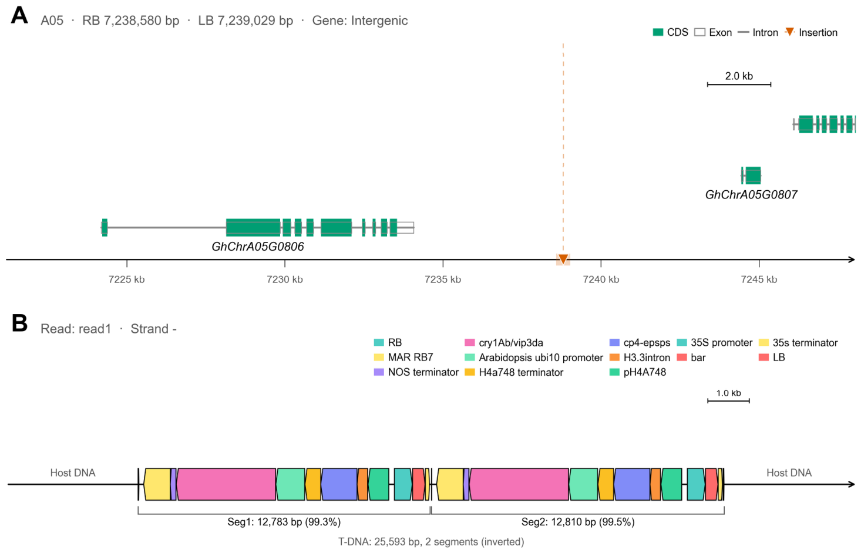Select the LB legend swatch
The height and width of the screenshot is (553, 861).
[x=764, y=357]
